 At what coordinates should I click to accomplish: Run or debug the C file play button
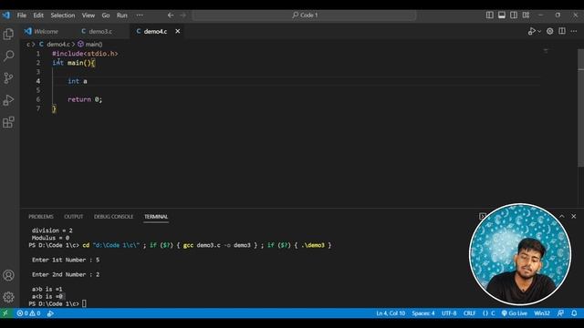coord(531,31)
